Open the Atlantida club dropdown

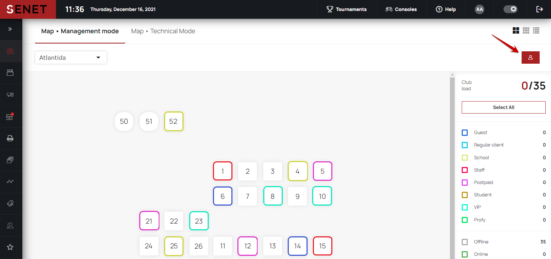pos(71,58)
